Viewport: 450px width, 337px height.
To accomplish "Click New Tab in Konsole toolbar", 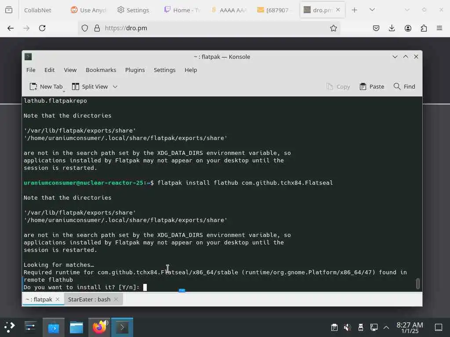I will (x=46, y=86).
